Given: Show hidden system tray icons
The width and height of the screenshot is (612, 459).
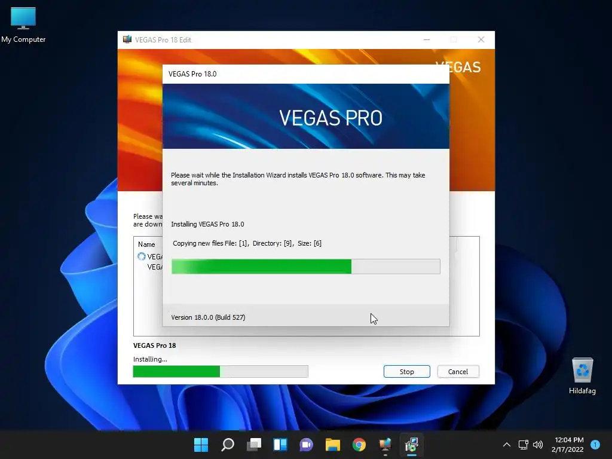Looking at the screenshot, I should pos(507,445).
